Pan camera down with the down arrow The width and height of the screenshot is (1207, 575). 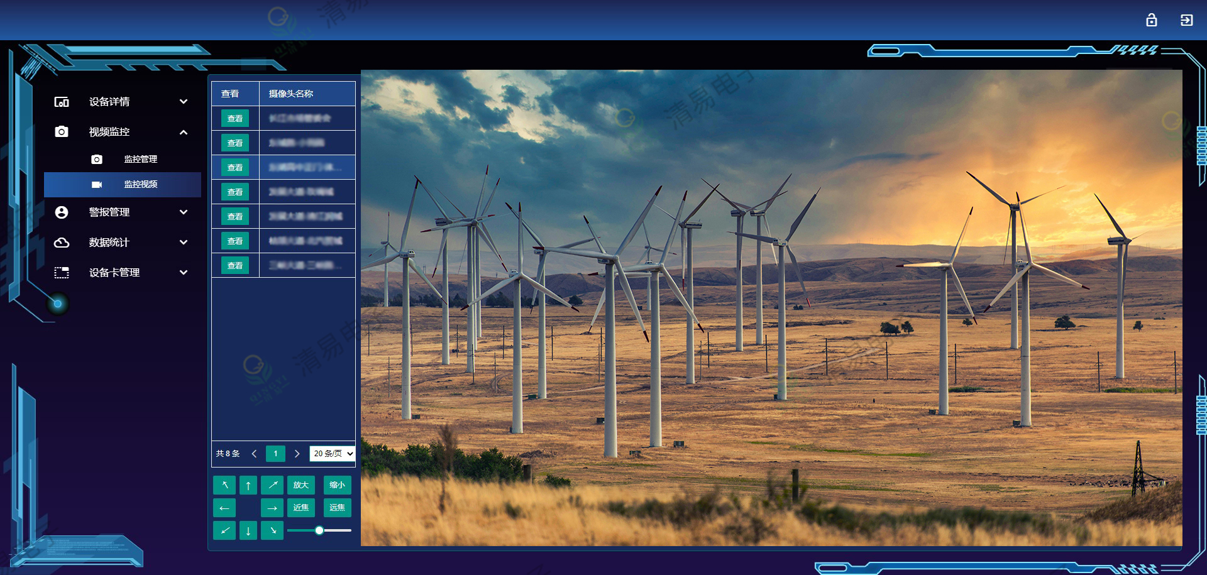(x=248, y=531)
